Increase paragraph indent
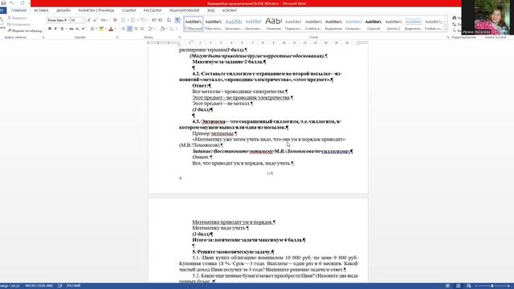The image size is (514, 289). click(161, 20)
